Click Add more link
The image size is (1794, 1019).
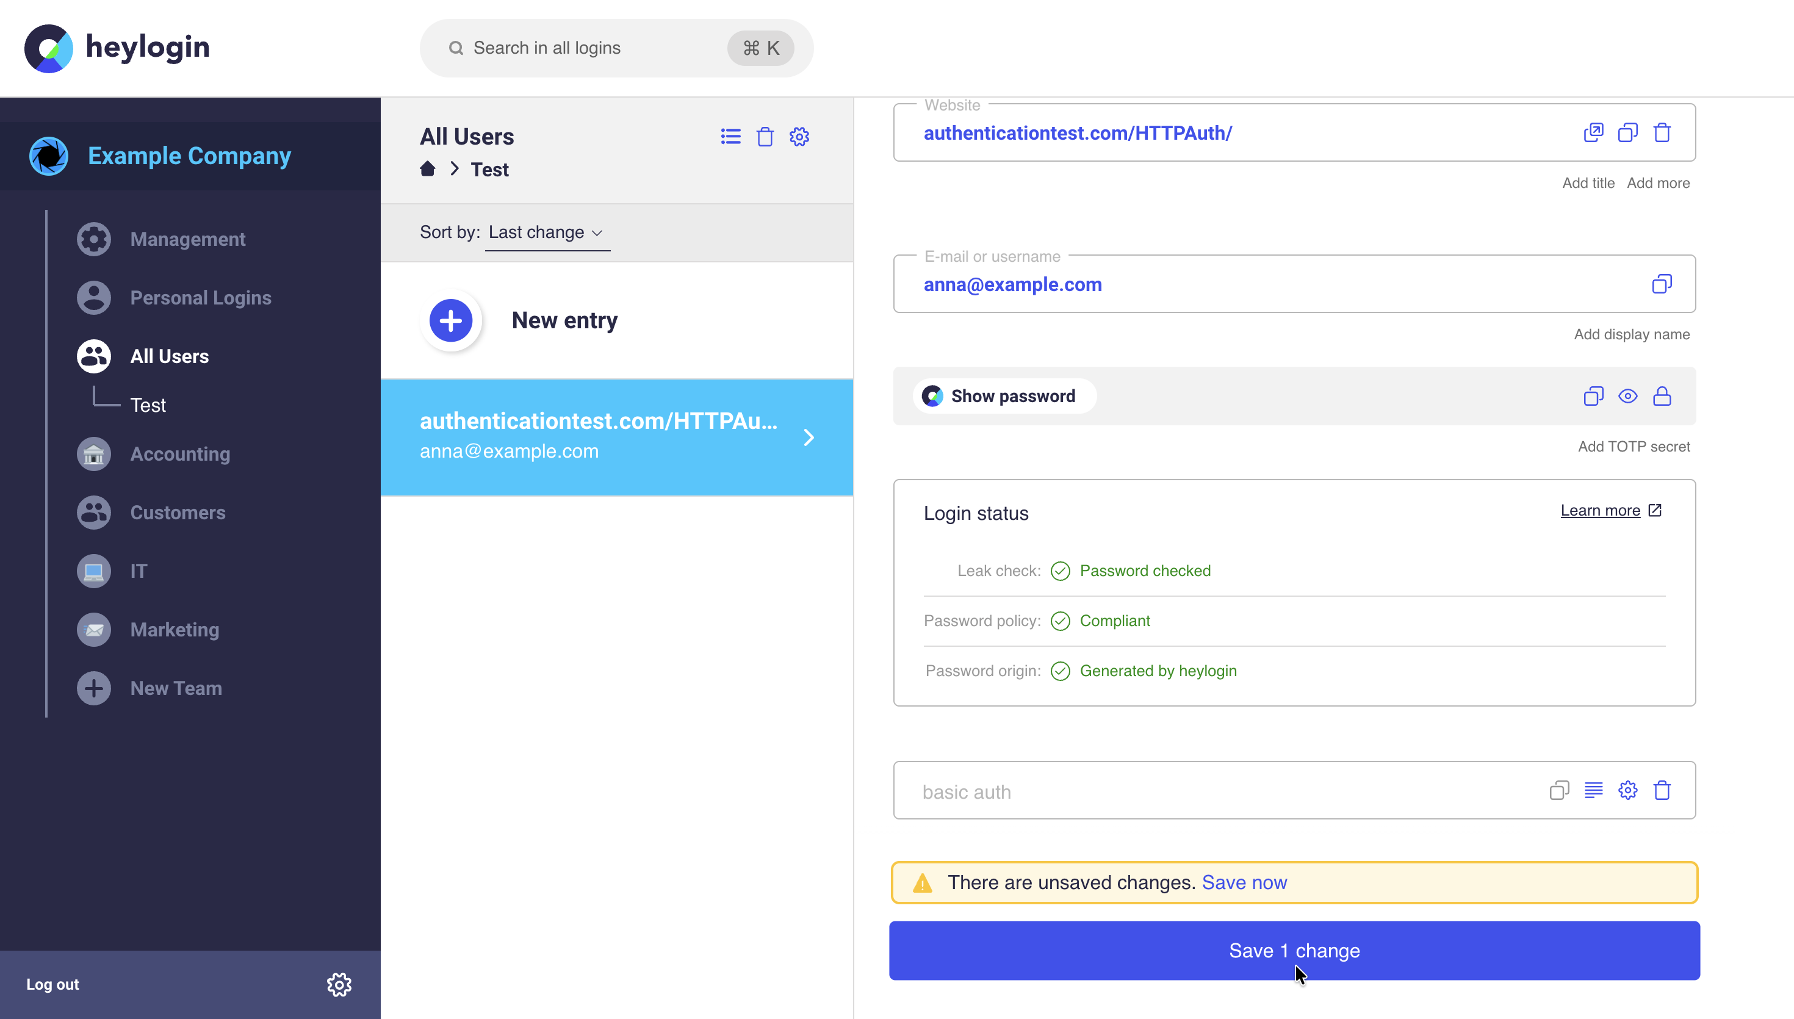[x=1657, y=182]
